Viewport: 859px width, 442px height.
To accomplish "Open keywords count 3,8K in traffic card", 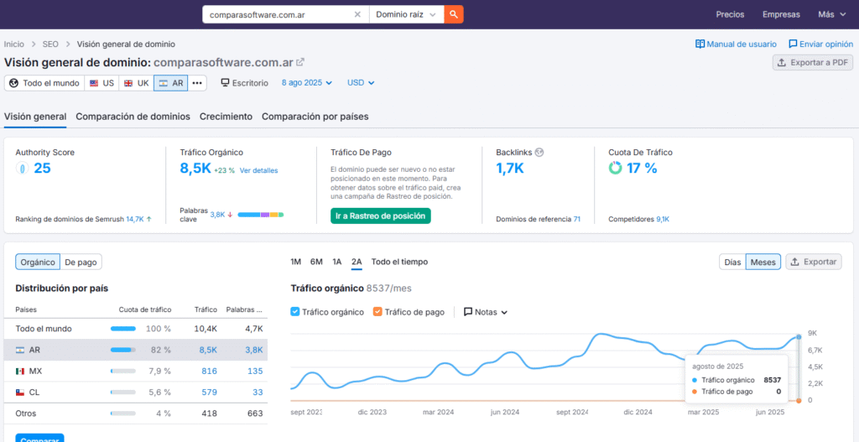I will coord(217,215).
